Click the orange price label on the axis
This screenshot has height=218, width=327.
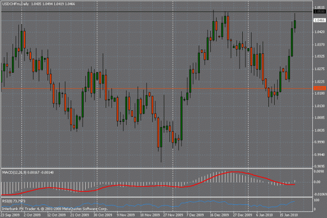pos(320,88)
